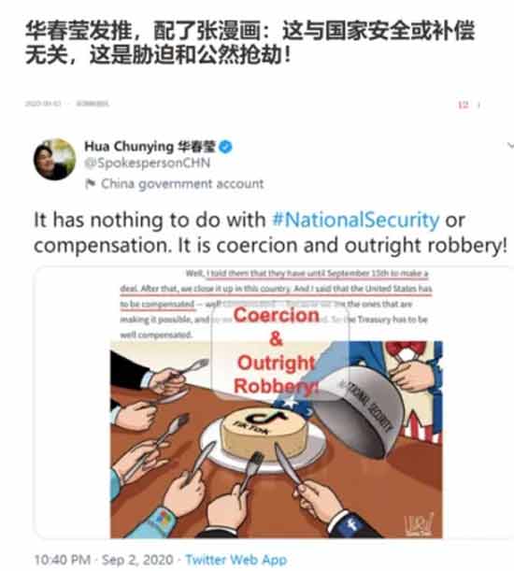Viewport: 514px width, 571px height.
Task: Click the Chinese article headline
Action: click(x=250, y=43)
